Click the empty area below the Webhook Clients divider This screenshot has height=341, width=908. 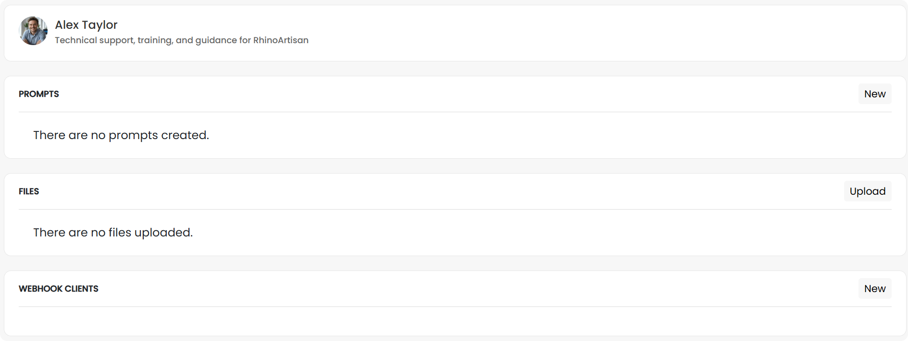point(455,321)
